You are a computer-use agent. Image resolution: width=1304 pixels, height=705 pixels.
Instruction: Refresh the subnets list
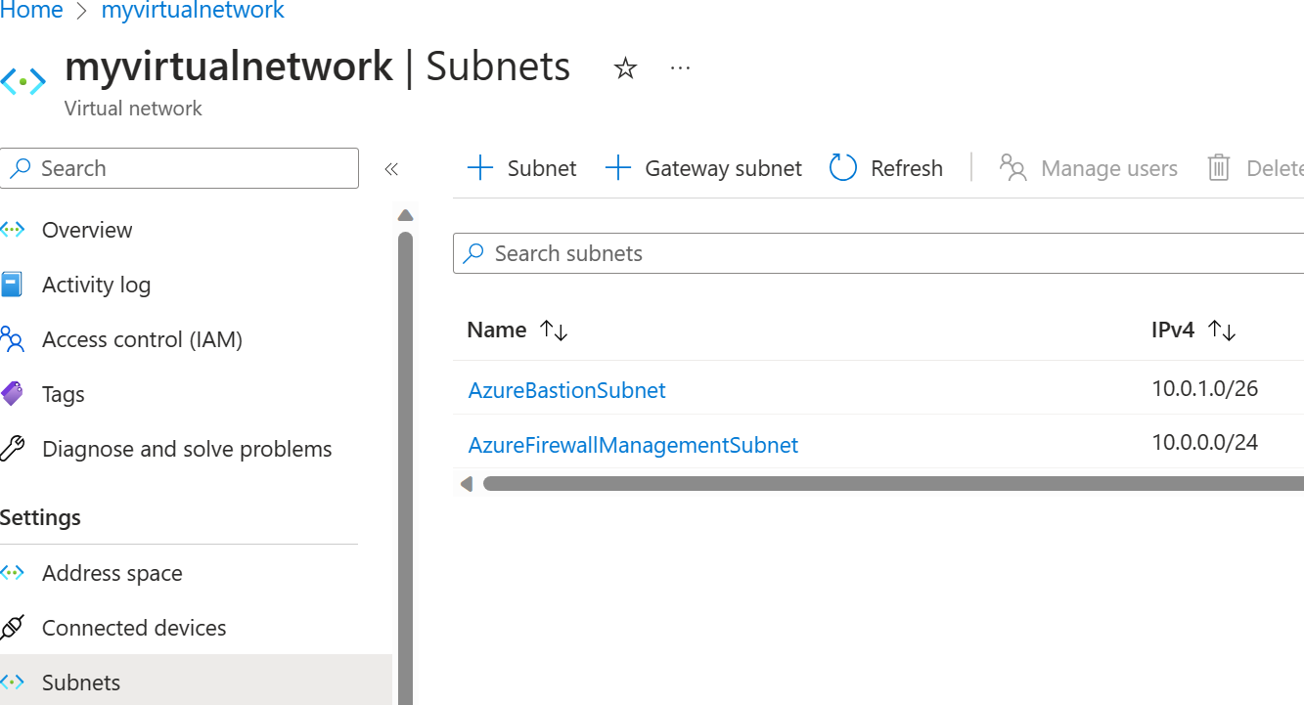(886, 168)
